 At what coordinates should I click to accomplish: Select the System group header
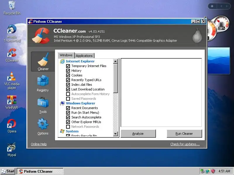pos(72,131)
